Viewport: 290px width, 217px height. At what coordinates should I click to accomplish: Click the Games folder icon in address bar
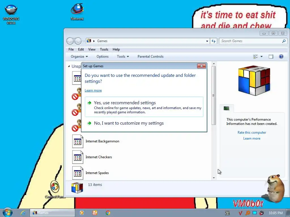tap(89, 41)
